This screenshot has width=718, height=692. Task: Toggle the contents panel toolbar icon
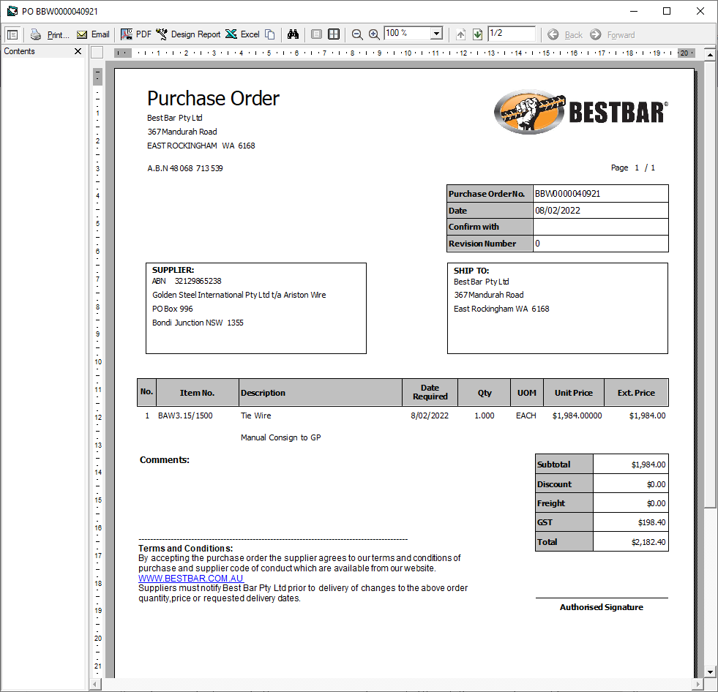[x=12, y=34]
